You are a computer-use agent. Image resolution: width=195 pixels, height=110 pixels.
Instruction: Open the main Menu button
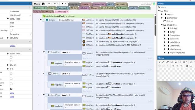pos(37,4)
